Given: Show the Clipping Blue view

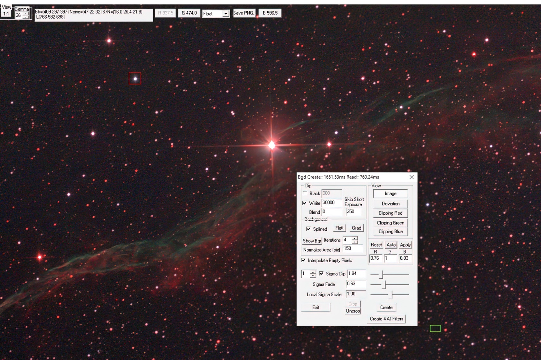Looking at the screenshot, I should [391, 231].
